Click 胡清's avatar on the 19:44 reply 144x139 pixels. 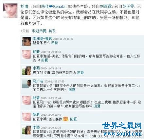pos(26,100)
